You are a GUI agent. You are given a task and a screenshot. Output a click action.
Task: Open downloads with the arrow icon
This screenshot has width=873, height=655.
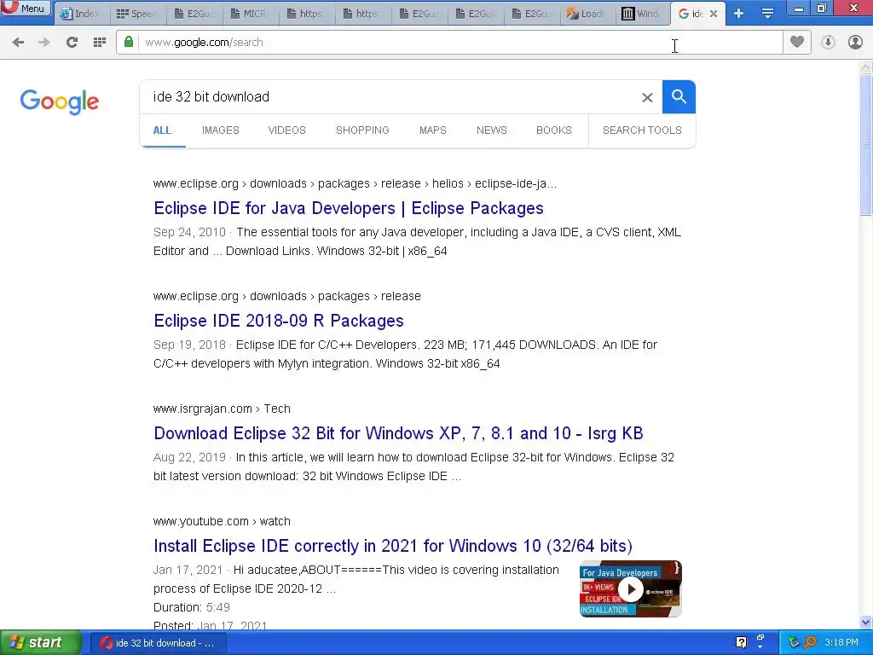point(828,43)
